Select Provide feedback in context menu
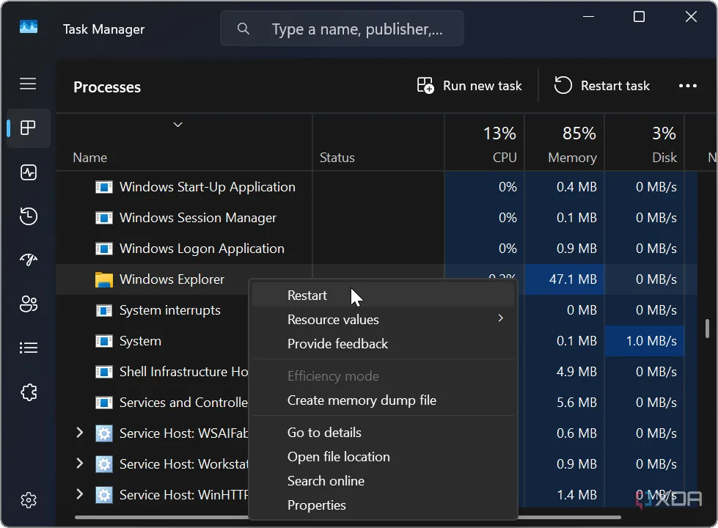The width and height of the screenshot is (718, 528). 383,344
